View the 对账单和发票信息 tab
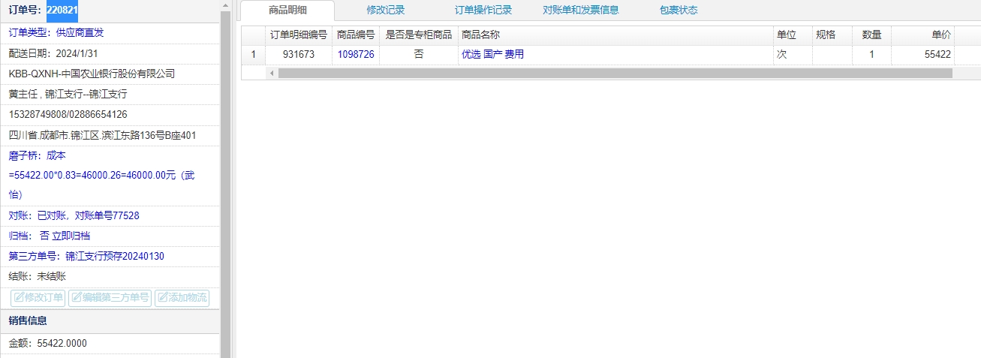 pyautogui.click(x=581, y=11)
